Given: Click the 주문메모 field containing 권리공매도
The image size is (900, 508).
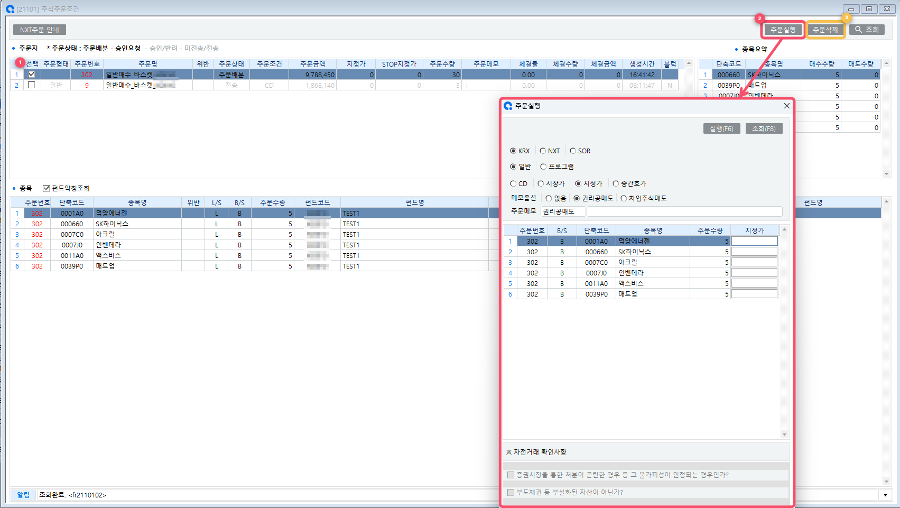Looking at the screenshot, I should [x=563, y=211].
